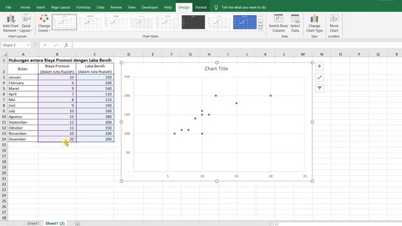402x226 pixels.
Task: Click the Tell me what you want to do box
Action: click(244, 8)
